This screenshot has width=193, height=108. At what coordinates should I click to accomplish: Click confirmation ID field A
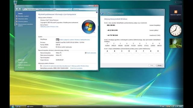[x=107, y=54]
